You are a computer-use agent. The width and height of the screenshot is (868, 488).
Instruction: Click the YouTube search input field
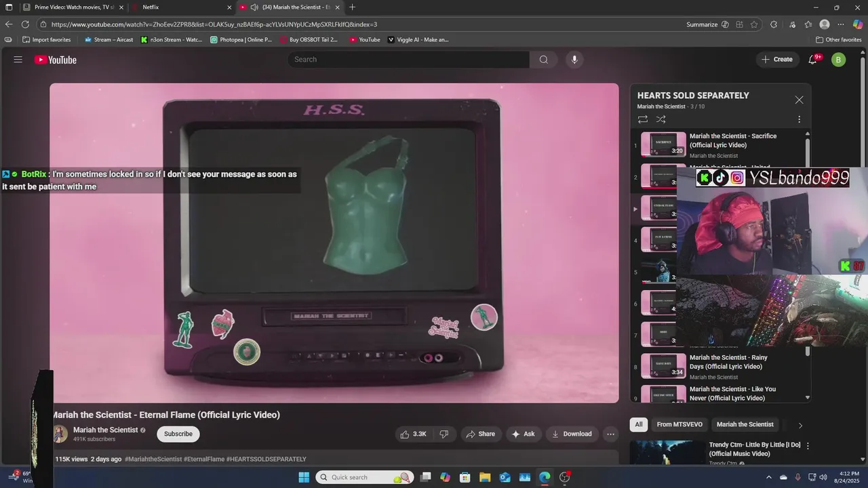pyautogui.click(x=409, y=60)
